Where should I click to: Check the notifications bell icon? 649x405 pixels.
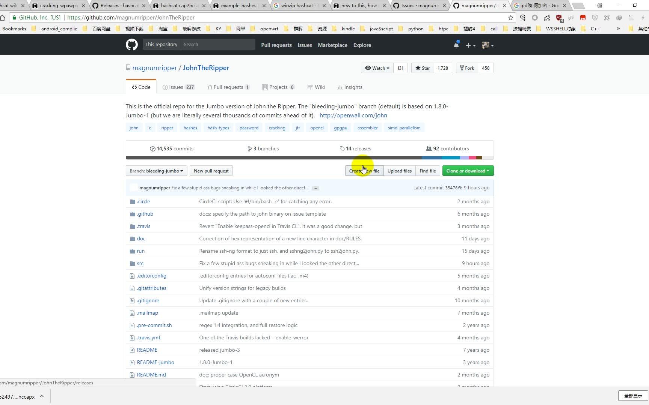pyautogui.click(x=456, y=45)
